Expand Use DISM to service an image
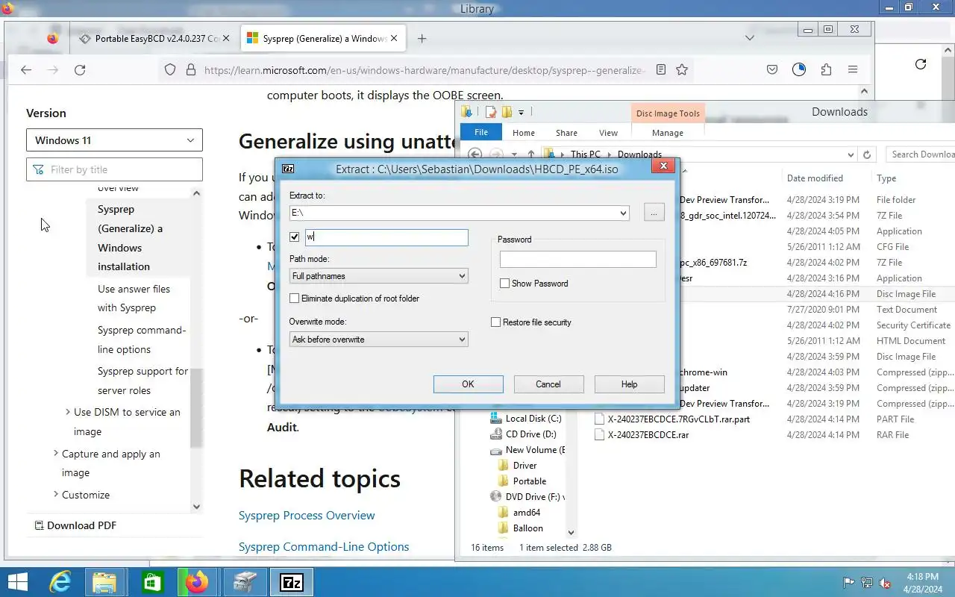The image size is (955, 597). 68,412
